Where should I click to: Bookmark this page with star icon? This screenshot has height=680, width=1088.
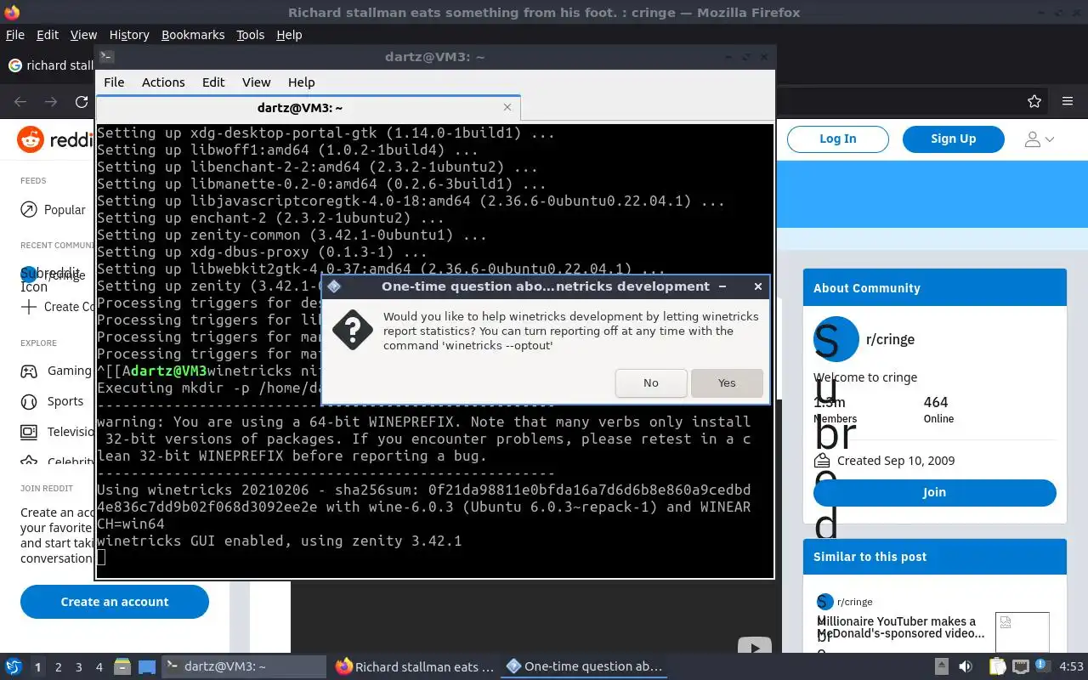click(1034, 102)
